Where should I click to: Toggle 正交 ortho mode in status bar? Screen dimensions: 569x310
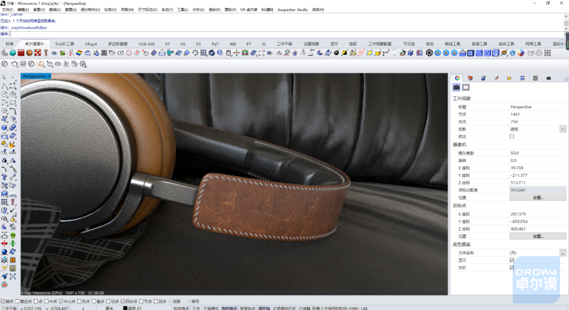196,308
